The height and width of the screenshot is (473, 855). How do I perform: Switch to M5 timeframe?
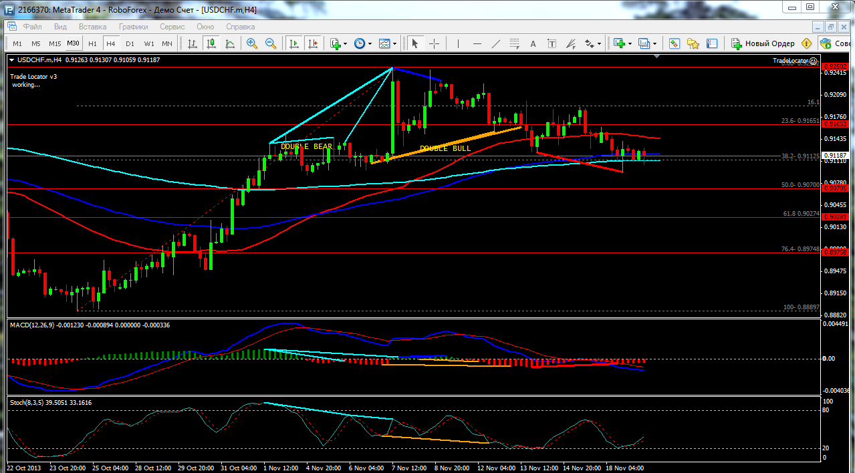coord(36,43)
